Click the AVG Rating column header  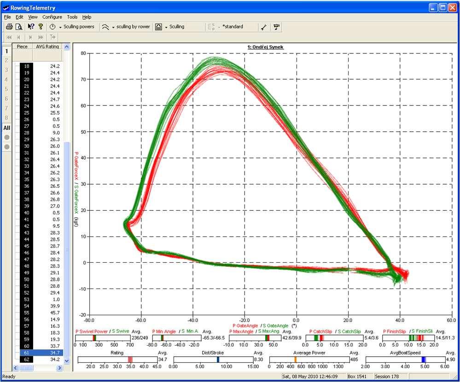pos(47,46)
